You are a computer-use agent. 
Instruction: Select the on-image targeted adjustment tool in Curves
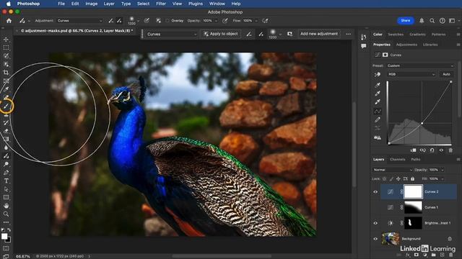[378, 75]
